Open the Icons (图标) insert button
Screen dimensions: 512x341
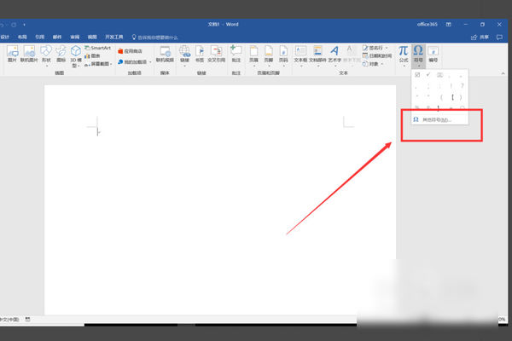[61, 54]
